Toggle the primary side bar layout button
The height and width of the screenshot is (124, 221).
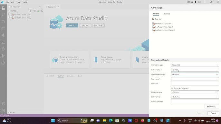point(188,2)
